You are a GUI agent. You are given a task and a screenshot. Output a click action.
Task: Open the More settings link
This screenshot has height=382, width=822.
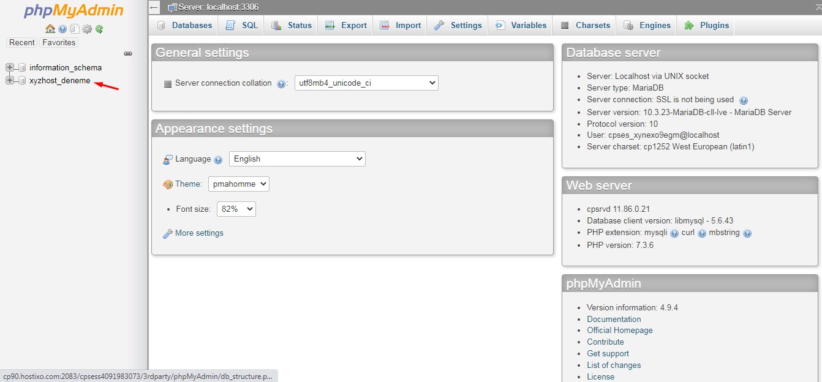(199, 233)
